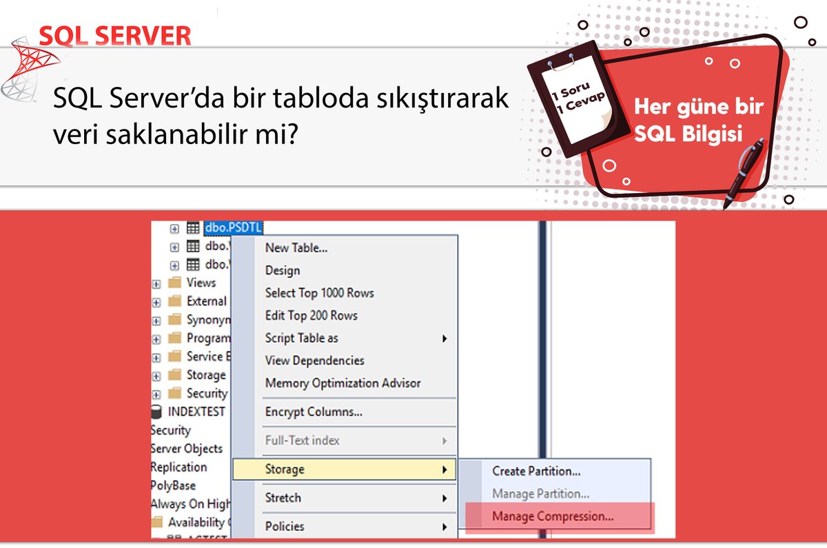Open the Stretch submenu arrow

[x=445, y=498]
